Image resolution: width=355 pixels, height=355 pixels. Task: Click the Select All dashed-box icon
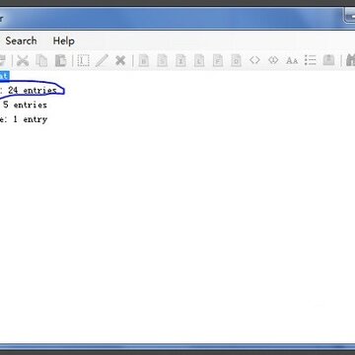(x=83, y=60)
